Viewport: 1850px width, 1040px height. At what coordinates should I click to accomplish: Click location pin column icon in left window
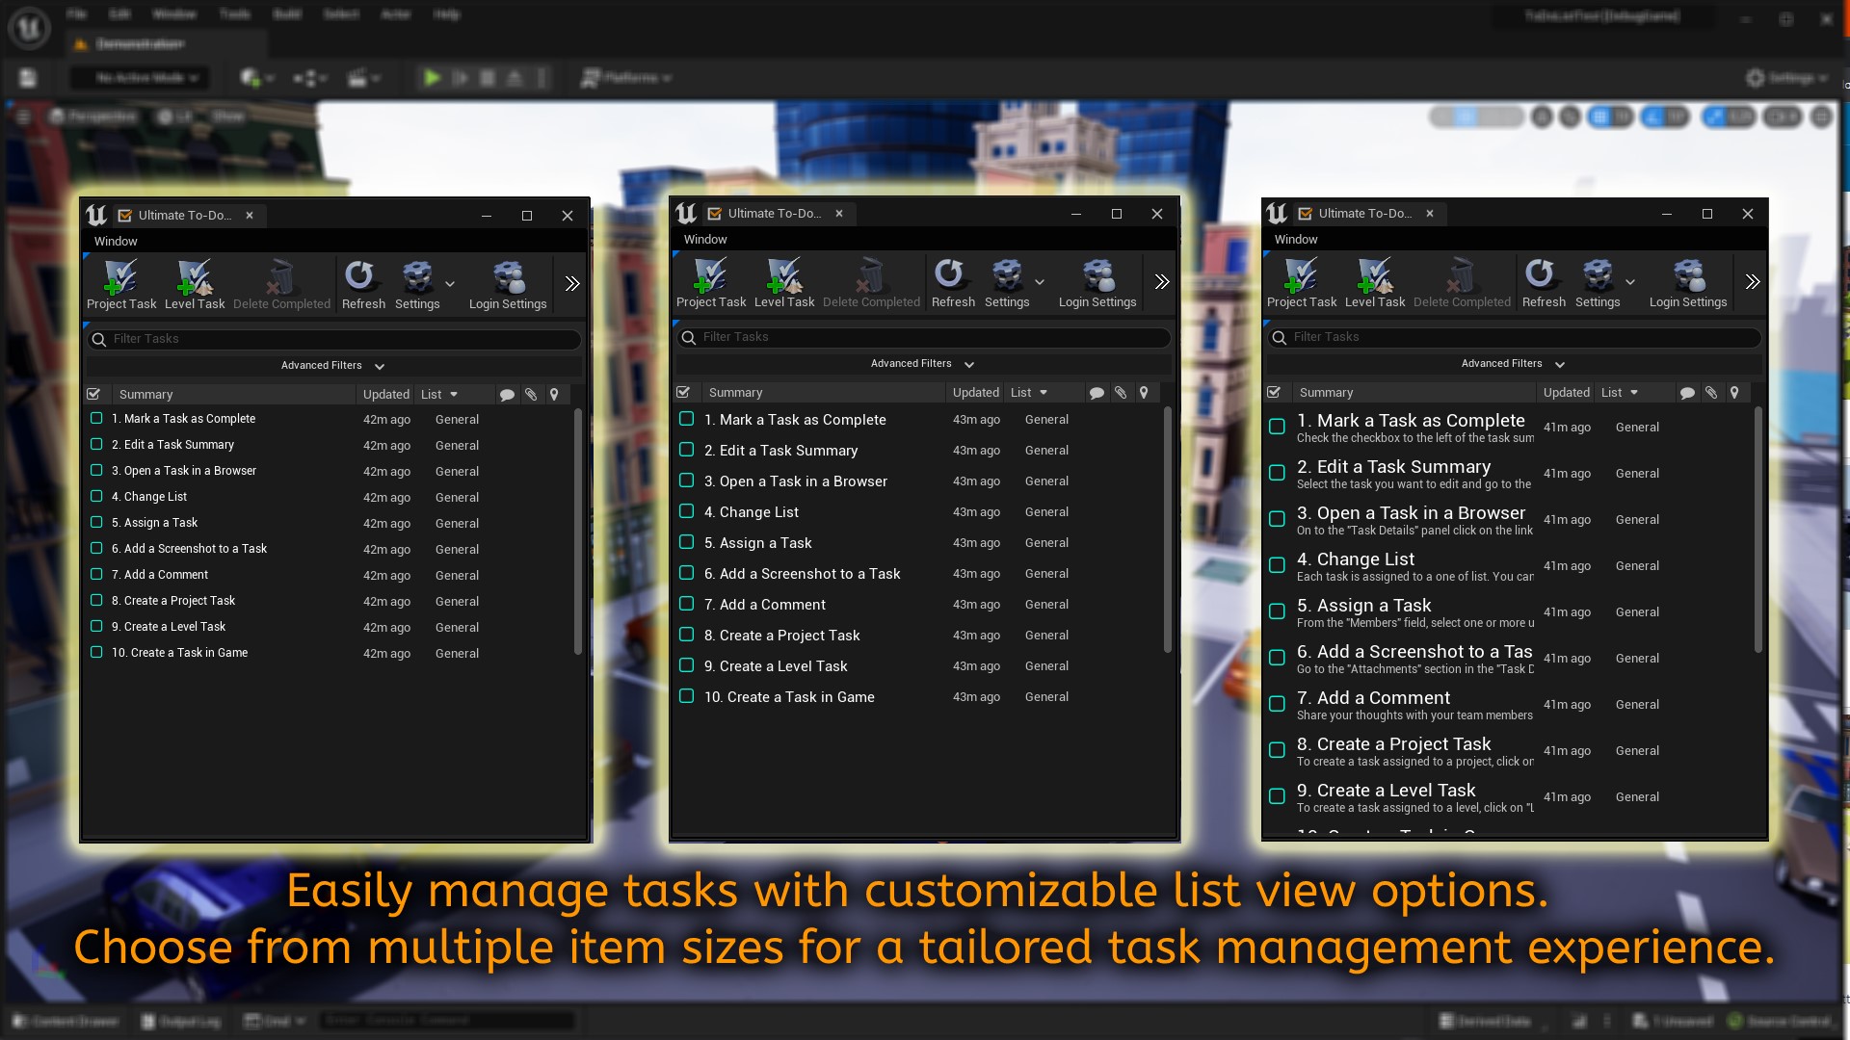point(554,395)
